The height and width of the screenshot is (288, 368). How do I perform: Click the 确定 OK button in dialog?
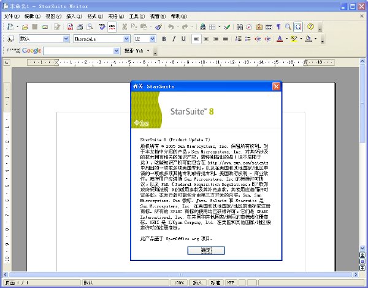206,251
